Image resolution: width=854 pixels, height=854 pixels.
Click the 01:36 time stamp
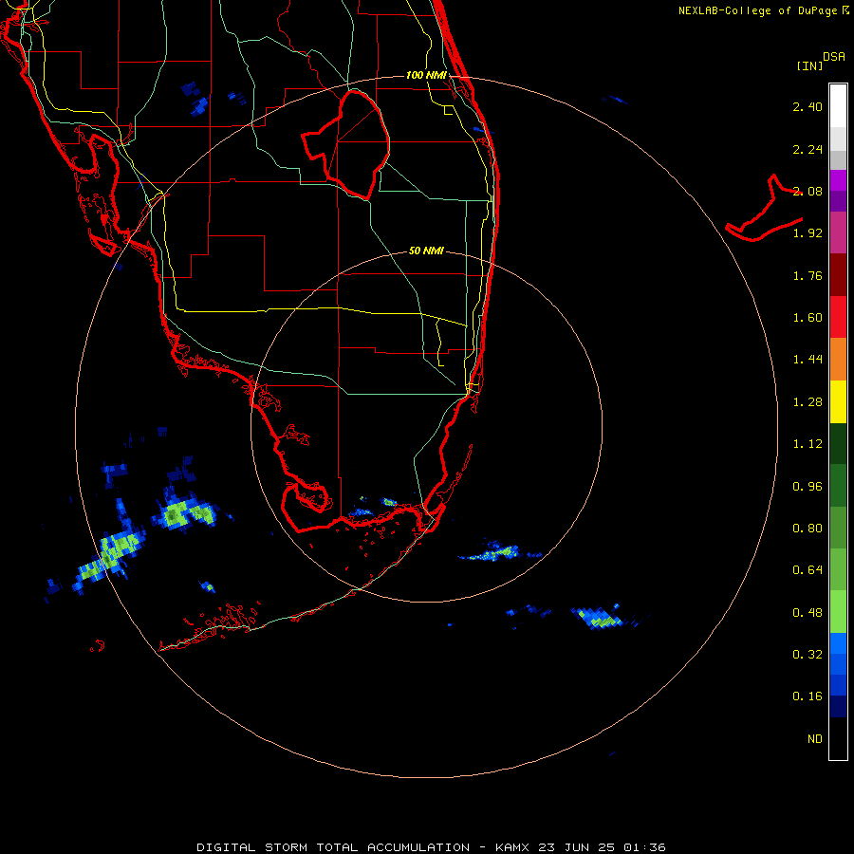click(645, 847)
